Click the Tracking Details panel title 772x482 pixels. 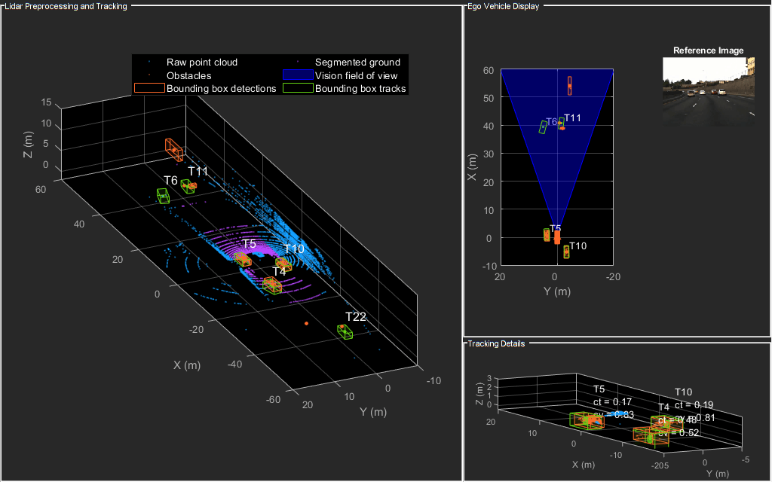(496, 343)
